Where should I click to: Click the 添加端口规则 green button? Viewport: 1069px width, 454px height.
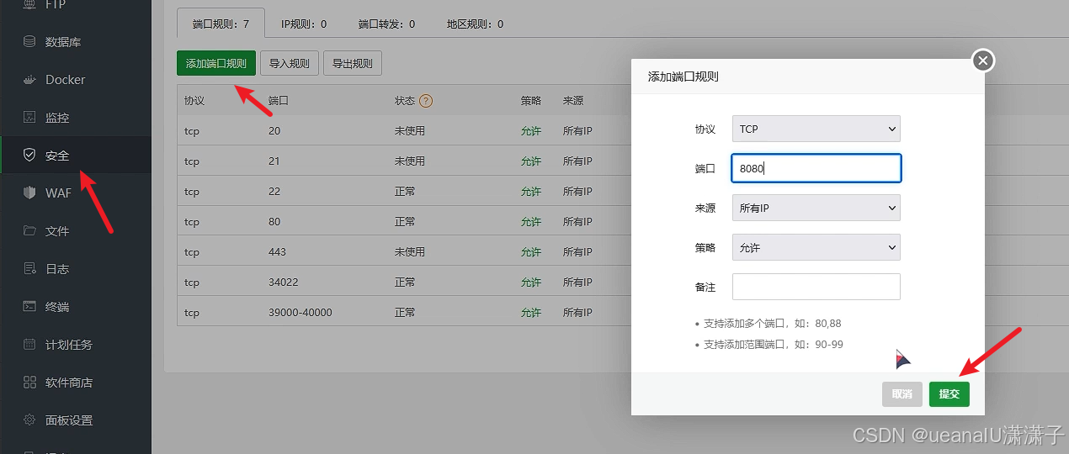tap(216, 63)
